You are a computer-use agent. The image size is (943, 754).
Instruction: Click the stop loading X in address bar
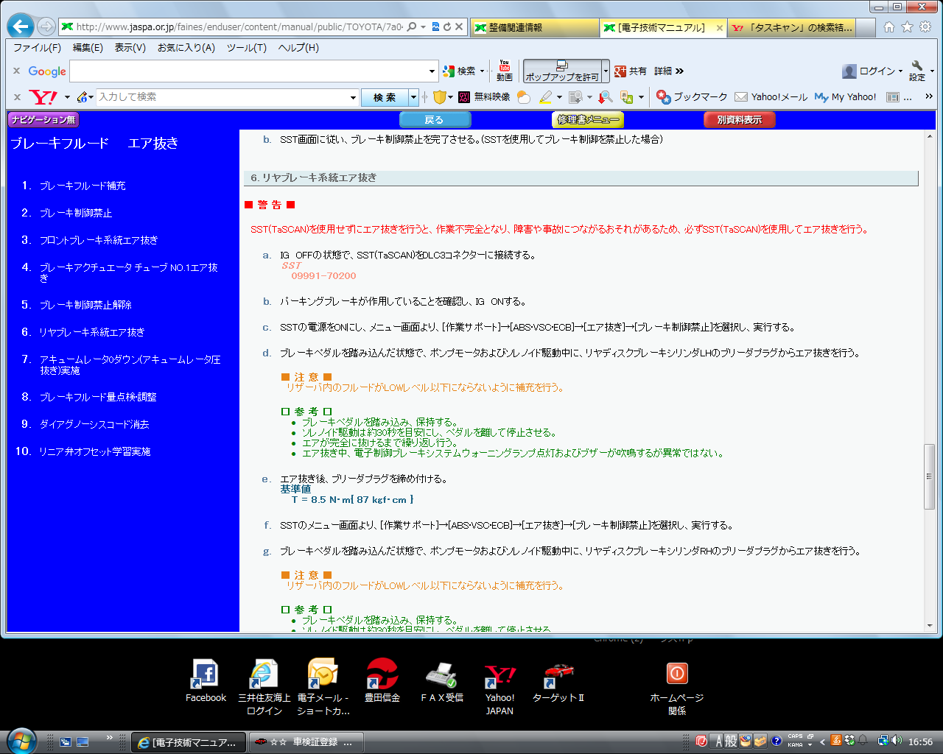click(459, 27)
